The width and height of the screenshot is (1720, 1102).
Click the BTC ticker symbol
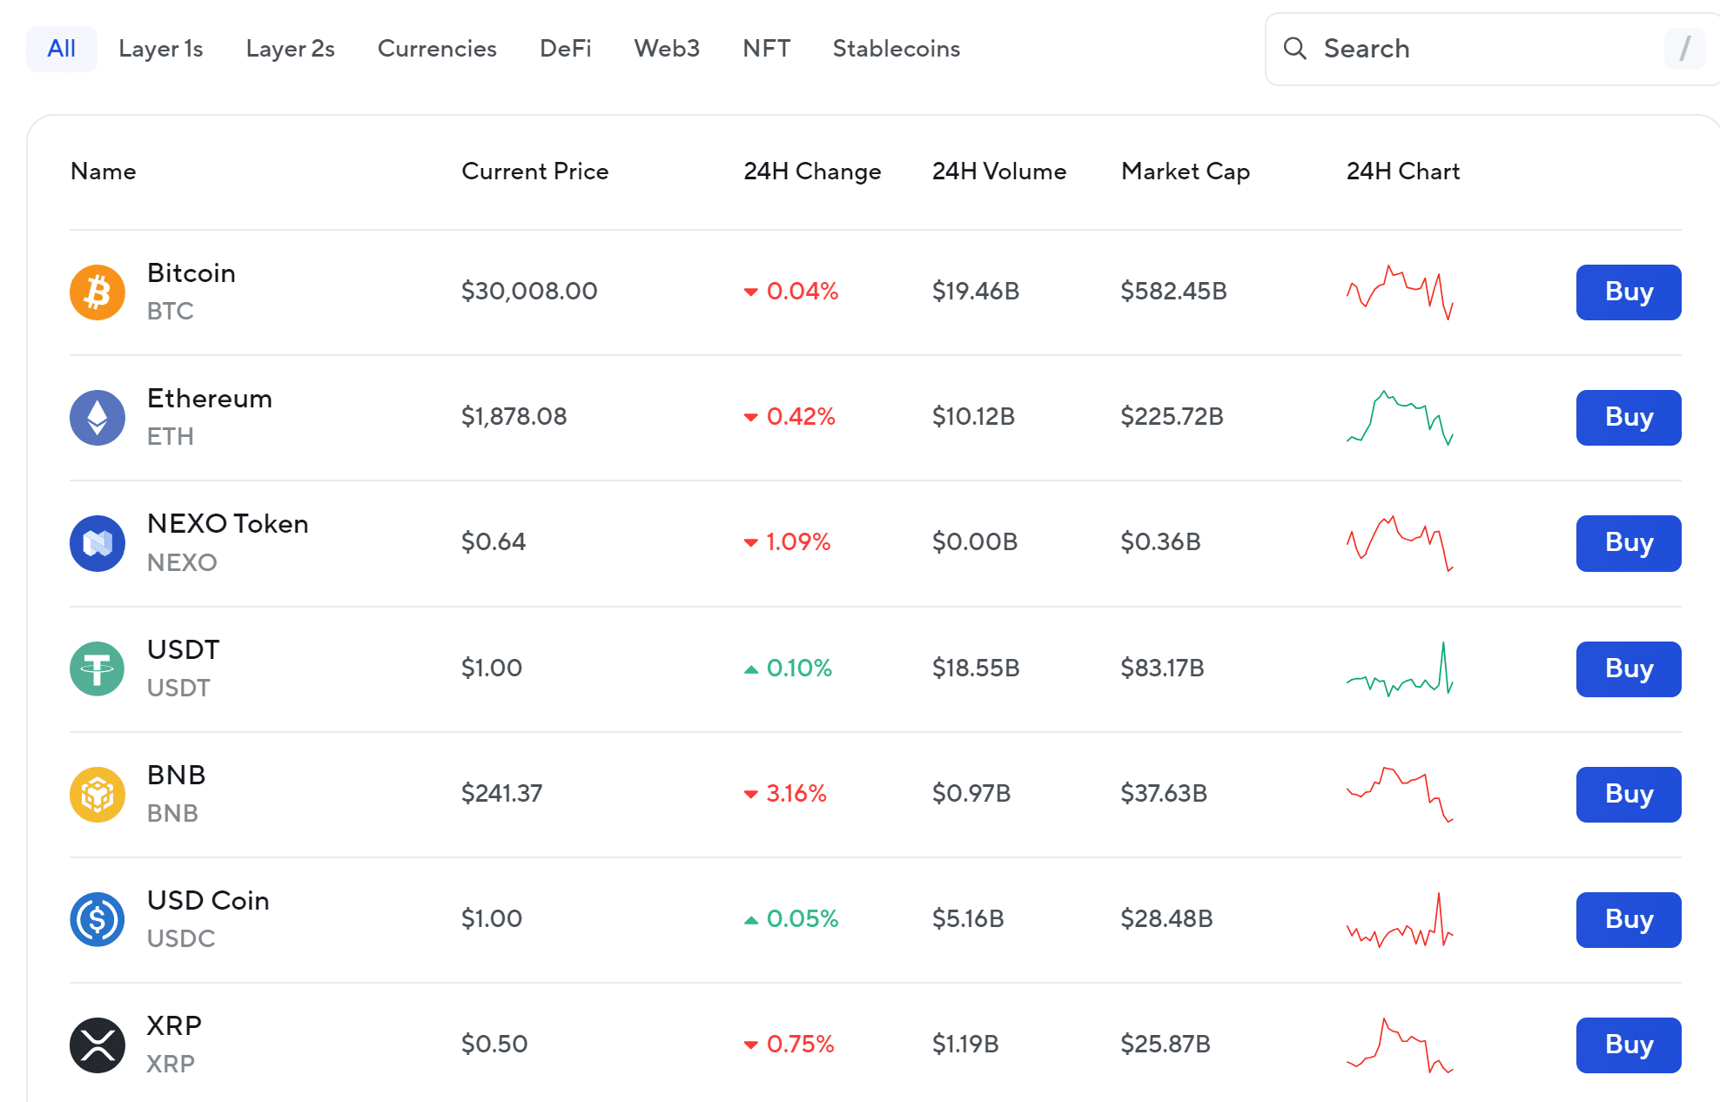(171, 312)
